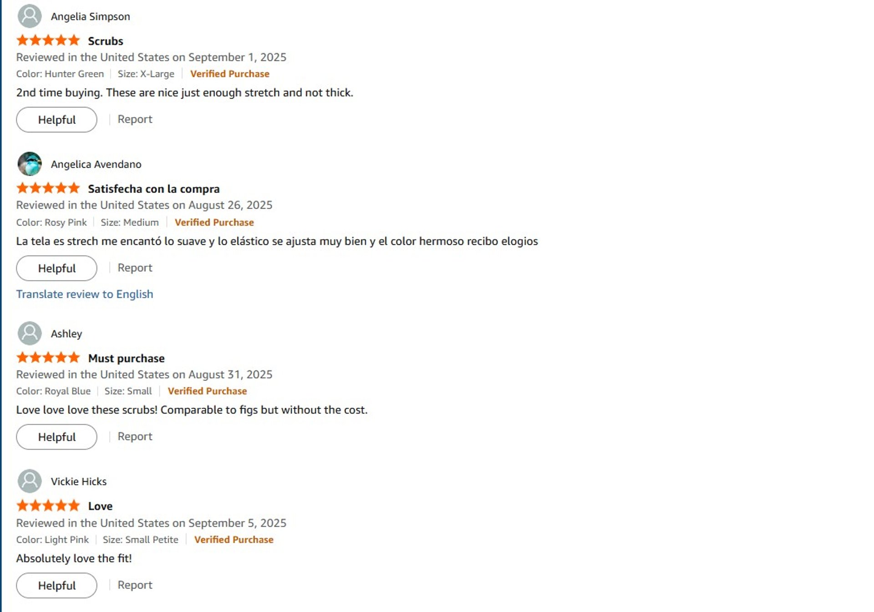874x612 pixels.
Task: Open the Must purchase review title
Action: 127,359
